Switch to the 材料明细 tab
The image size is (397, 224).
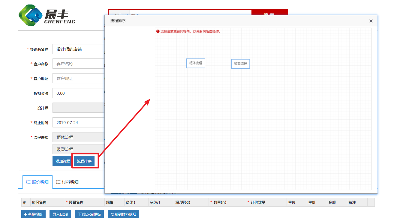pos(68,182)
